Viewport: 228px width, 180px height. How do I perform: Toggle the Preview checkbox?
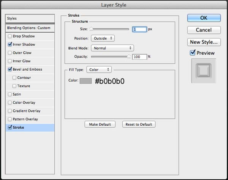[193, 52]
